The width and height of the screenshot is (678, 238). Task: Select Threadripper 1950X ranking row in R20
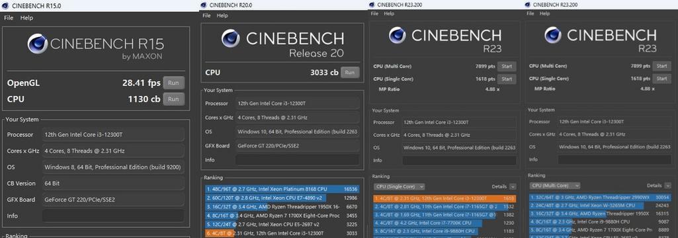(282, 206)
